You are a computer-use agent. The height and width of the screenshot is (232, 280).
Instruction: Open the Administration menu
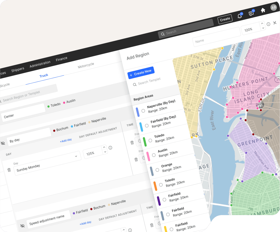point(40,64)
